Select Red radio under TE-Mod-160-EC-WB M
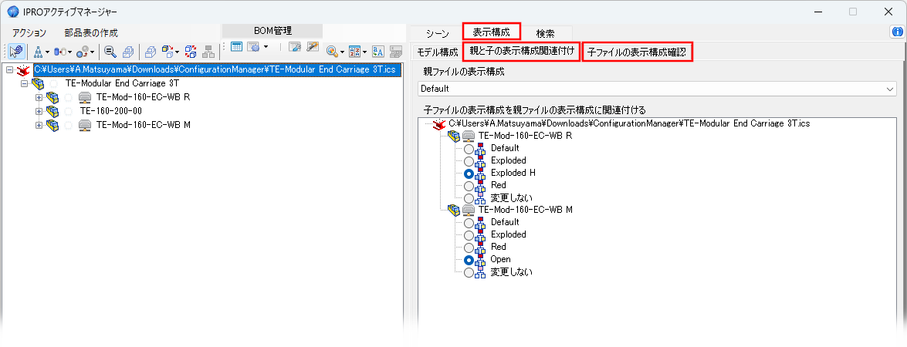 click(469, 248)
